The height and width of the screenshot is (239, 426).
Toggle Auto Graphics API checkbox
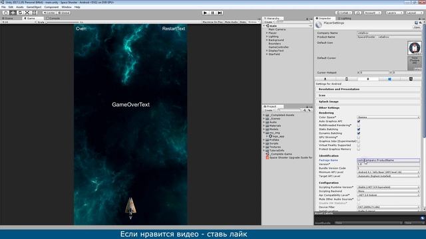359,121
